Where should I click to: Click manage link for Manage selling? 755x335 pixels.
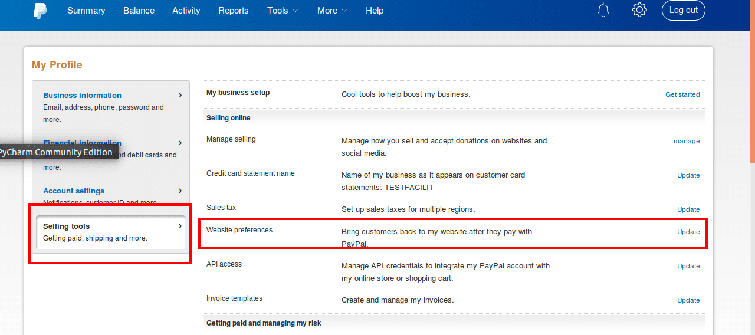(x=687, y=141)
